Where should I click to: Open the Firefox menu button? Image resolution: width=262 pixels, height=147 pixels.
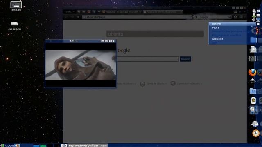click(x=69, y=12)
